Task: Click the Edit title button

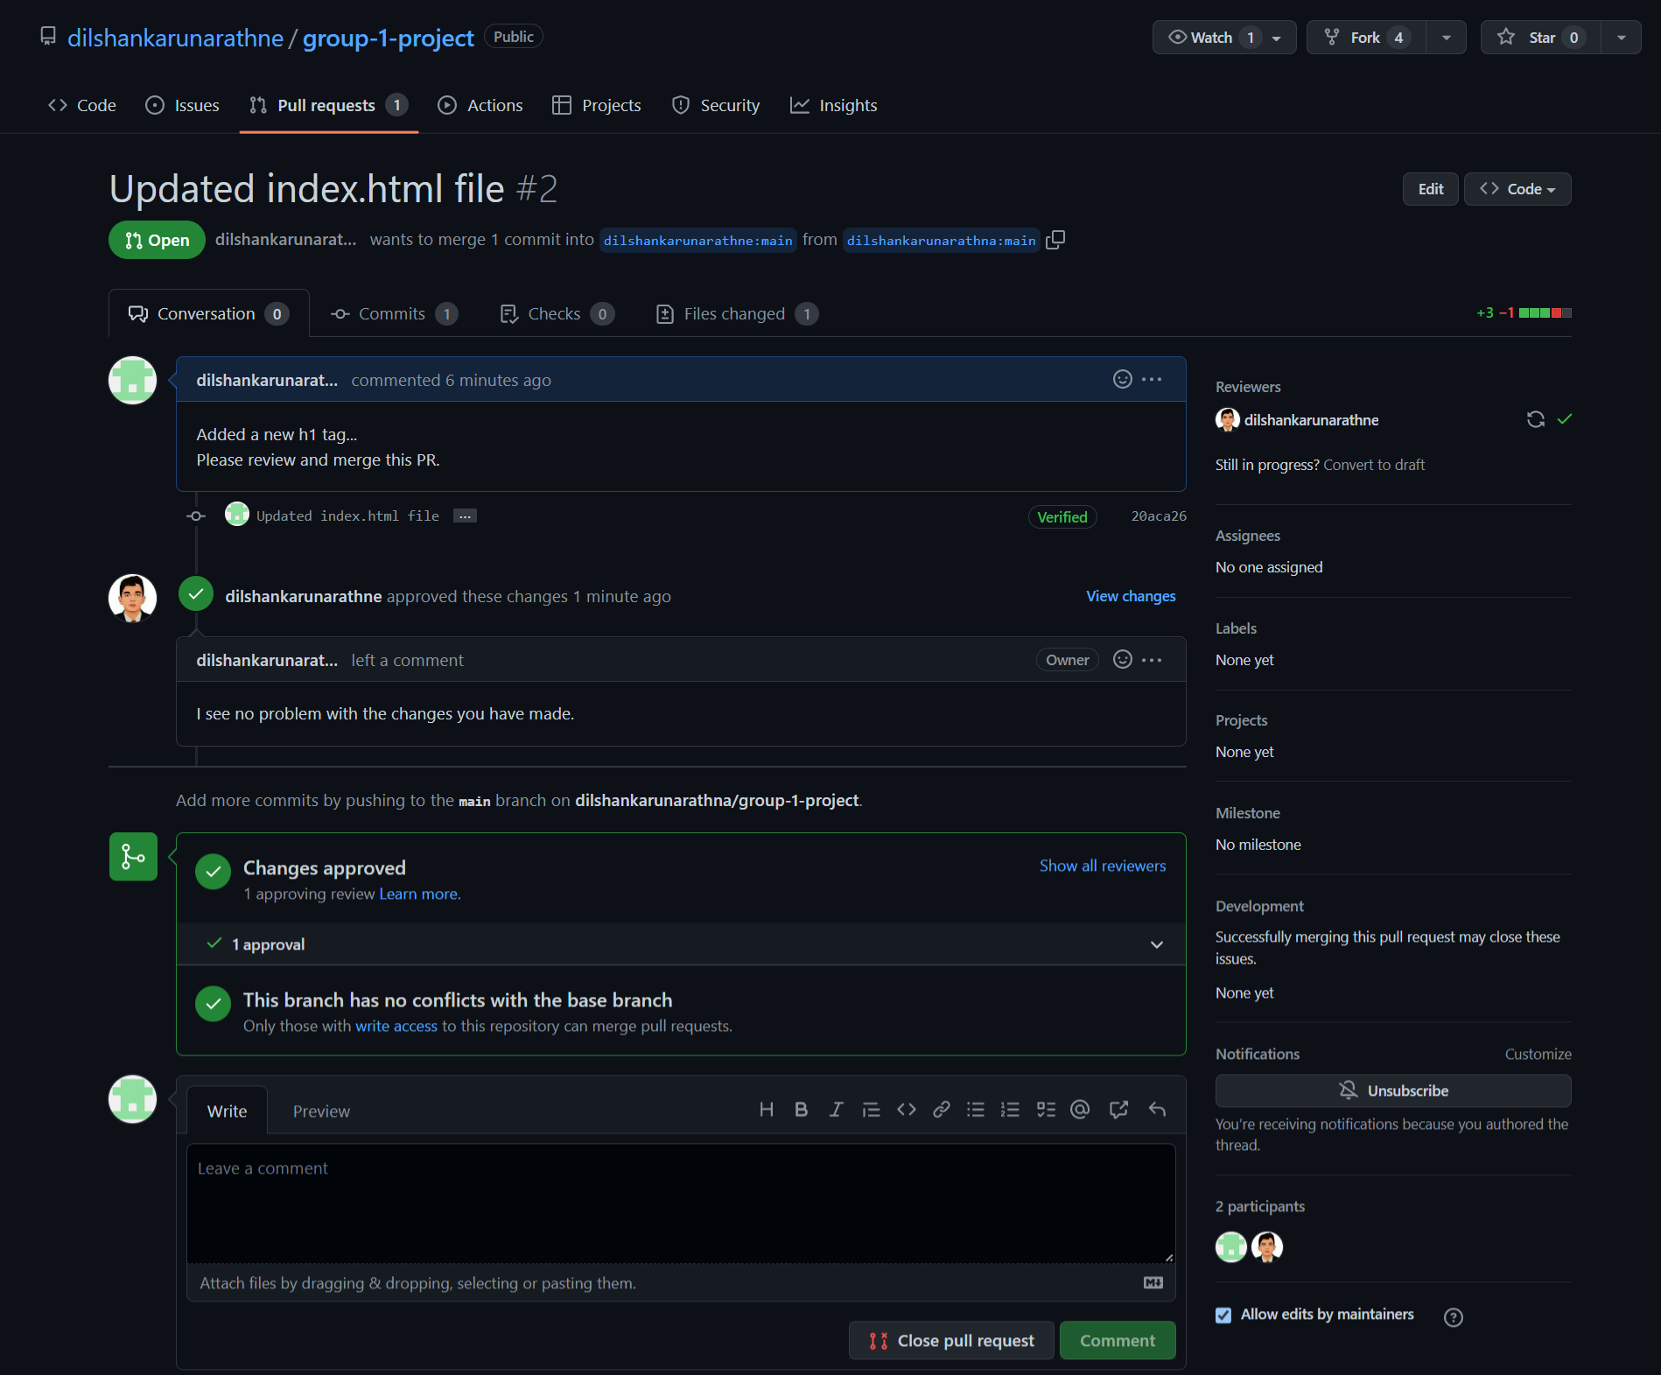Action: (x=1431, y=189)
